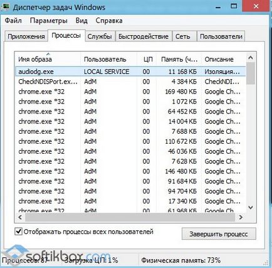Select the audiodg.exe process row
This screenshot has width=272, height=268.
(130, 72)
